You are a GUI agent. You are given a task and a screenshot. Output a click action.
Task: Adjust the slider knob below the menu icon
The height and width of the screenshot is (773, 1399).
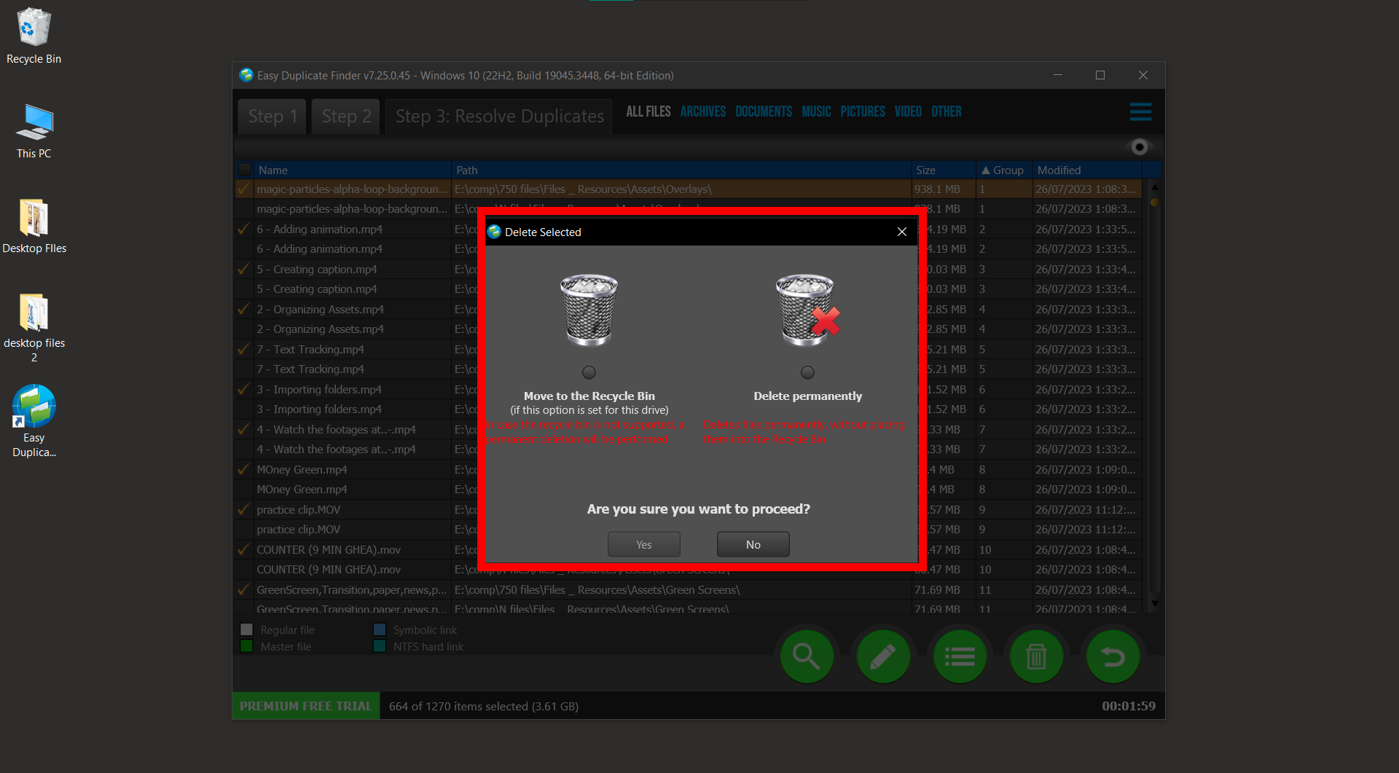click(1139, 146)
